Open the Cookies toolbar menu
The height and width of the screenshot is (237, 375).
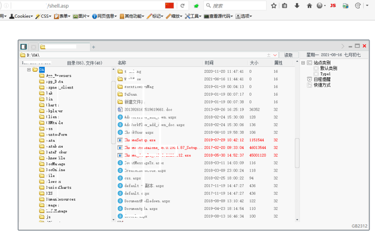[21, 16]
